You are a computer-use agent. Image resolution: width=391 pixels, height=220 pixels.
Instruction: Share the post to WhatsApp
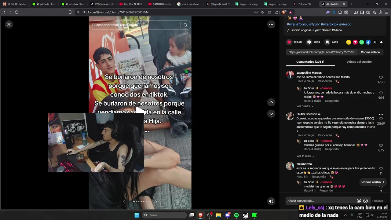pyautogui.click(x=362, y=42)
